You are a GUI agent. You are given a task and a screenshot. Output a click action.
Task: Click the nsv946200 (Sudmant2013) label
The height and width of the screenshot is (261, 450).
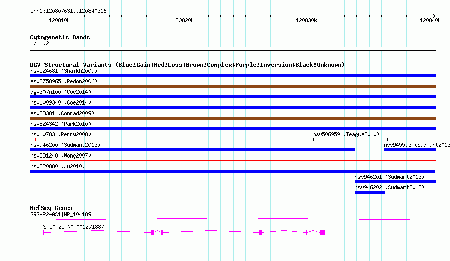[65, 145]
